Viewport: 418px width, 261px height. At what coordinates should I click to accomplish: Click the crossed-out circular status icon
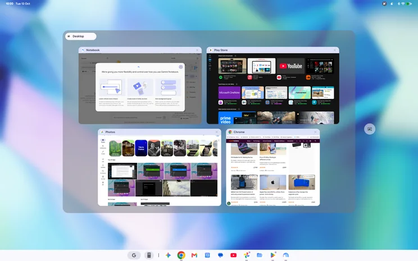coord(384,4)
